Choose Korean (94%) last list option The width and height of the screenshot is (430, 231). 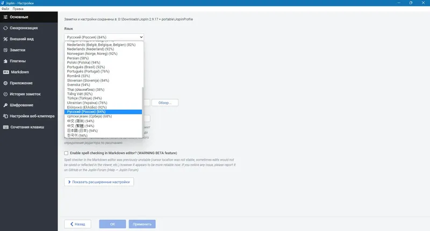pyautogui.click(x=103, y=135)
